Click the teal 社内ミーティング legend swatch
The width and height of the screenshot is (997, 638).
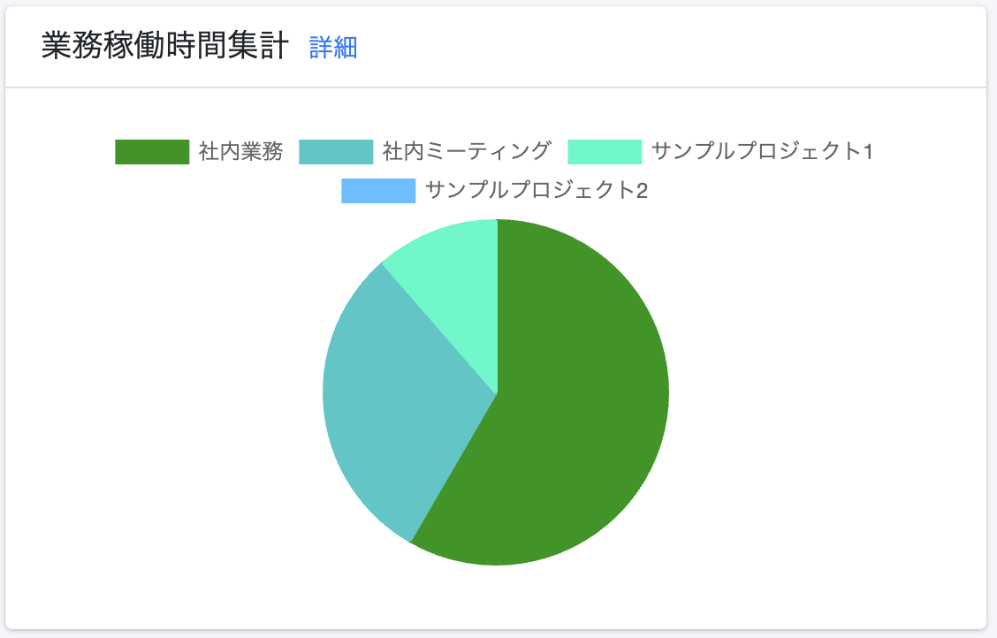(336, 152)
